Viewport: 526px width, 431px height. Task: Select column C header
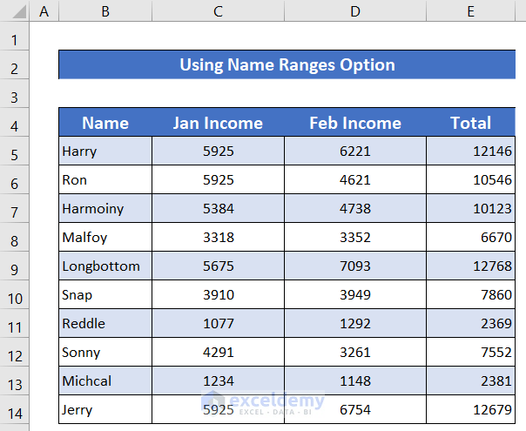(218, 11)
